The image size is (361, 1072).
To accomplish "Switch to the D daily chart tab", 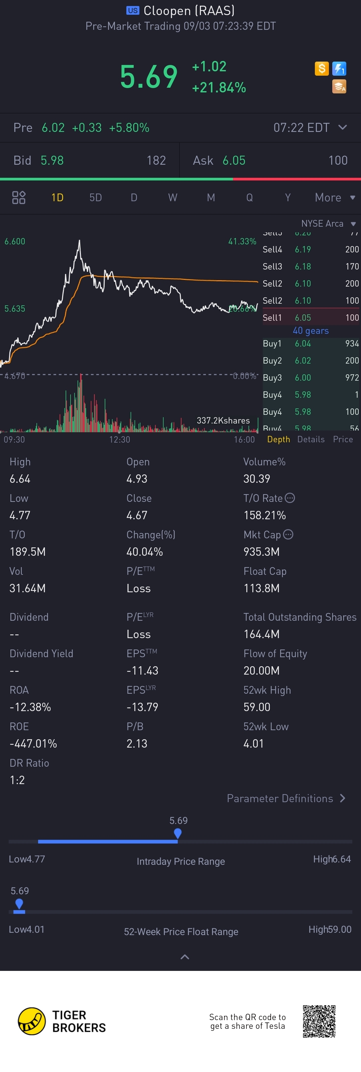I will [x=134, y=197].
